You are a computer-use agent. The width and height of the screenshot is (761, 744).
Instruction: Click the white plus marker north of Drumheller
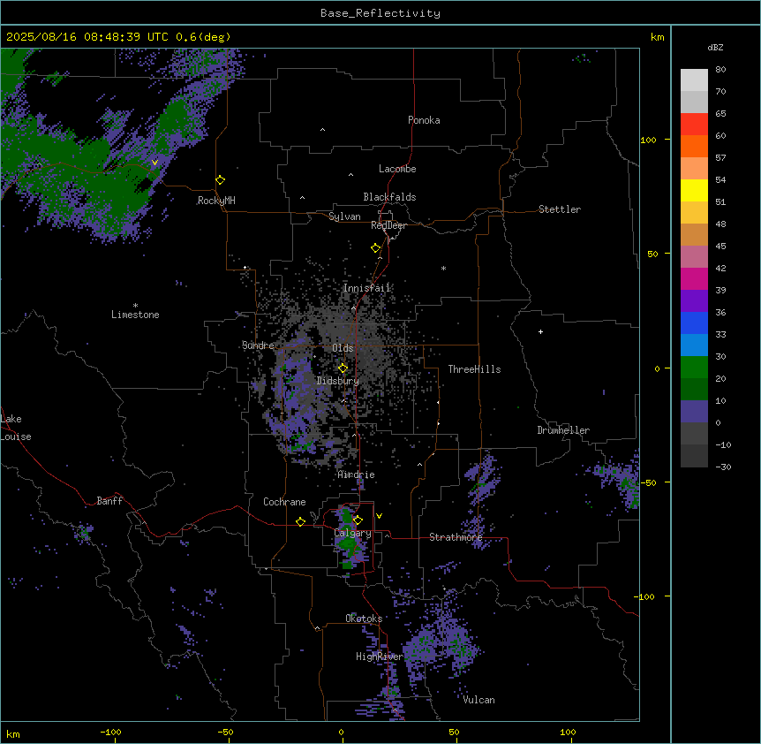coord(540,331)
